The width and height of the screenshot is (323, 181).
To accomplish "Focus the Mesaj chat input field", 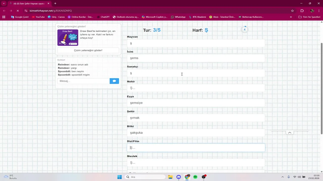I will tap(84, 81).
